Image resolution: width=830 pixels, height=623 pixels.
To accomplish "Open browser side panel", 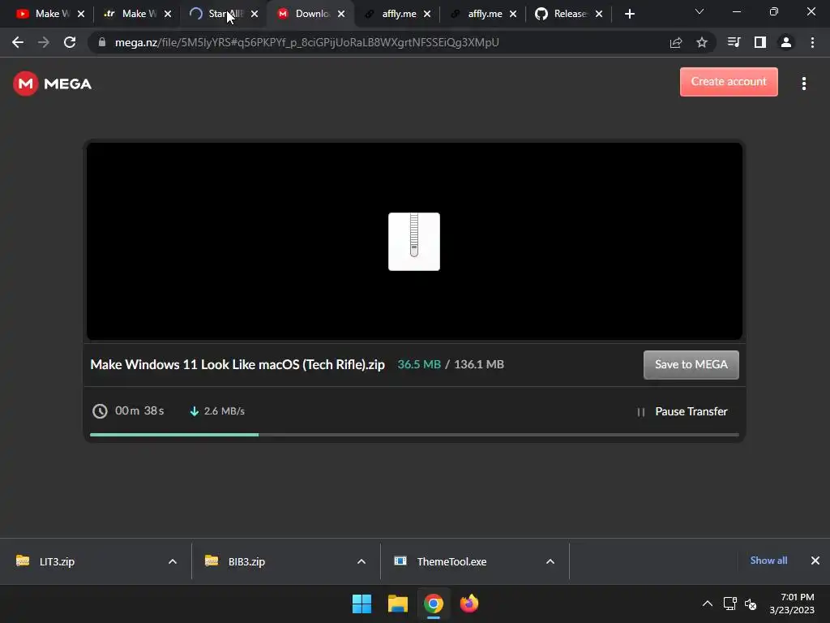I will [x=760, y=42].
